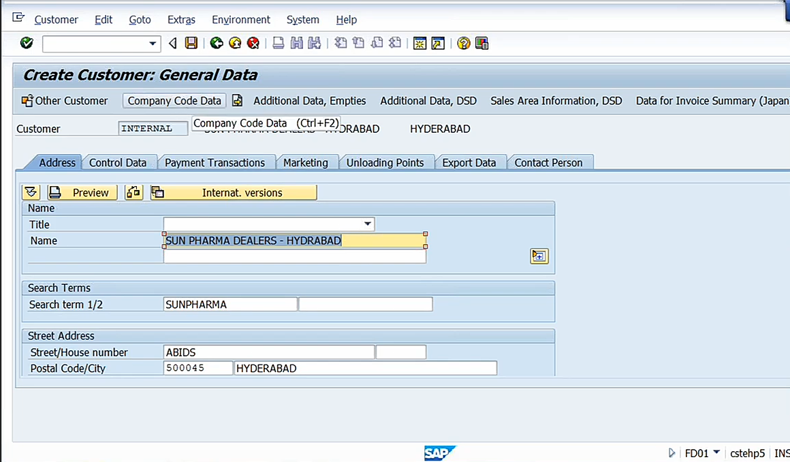This screenshot has height=462, width=790.
Task: Open the Title dropdown list
Action: 368,224
